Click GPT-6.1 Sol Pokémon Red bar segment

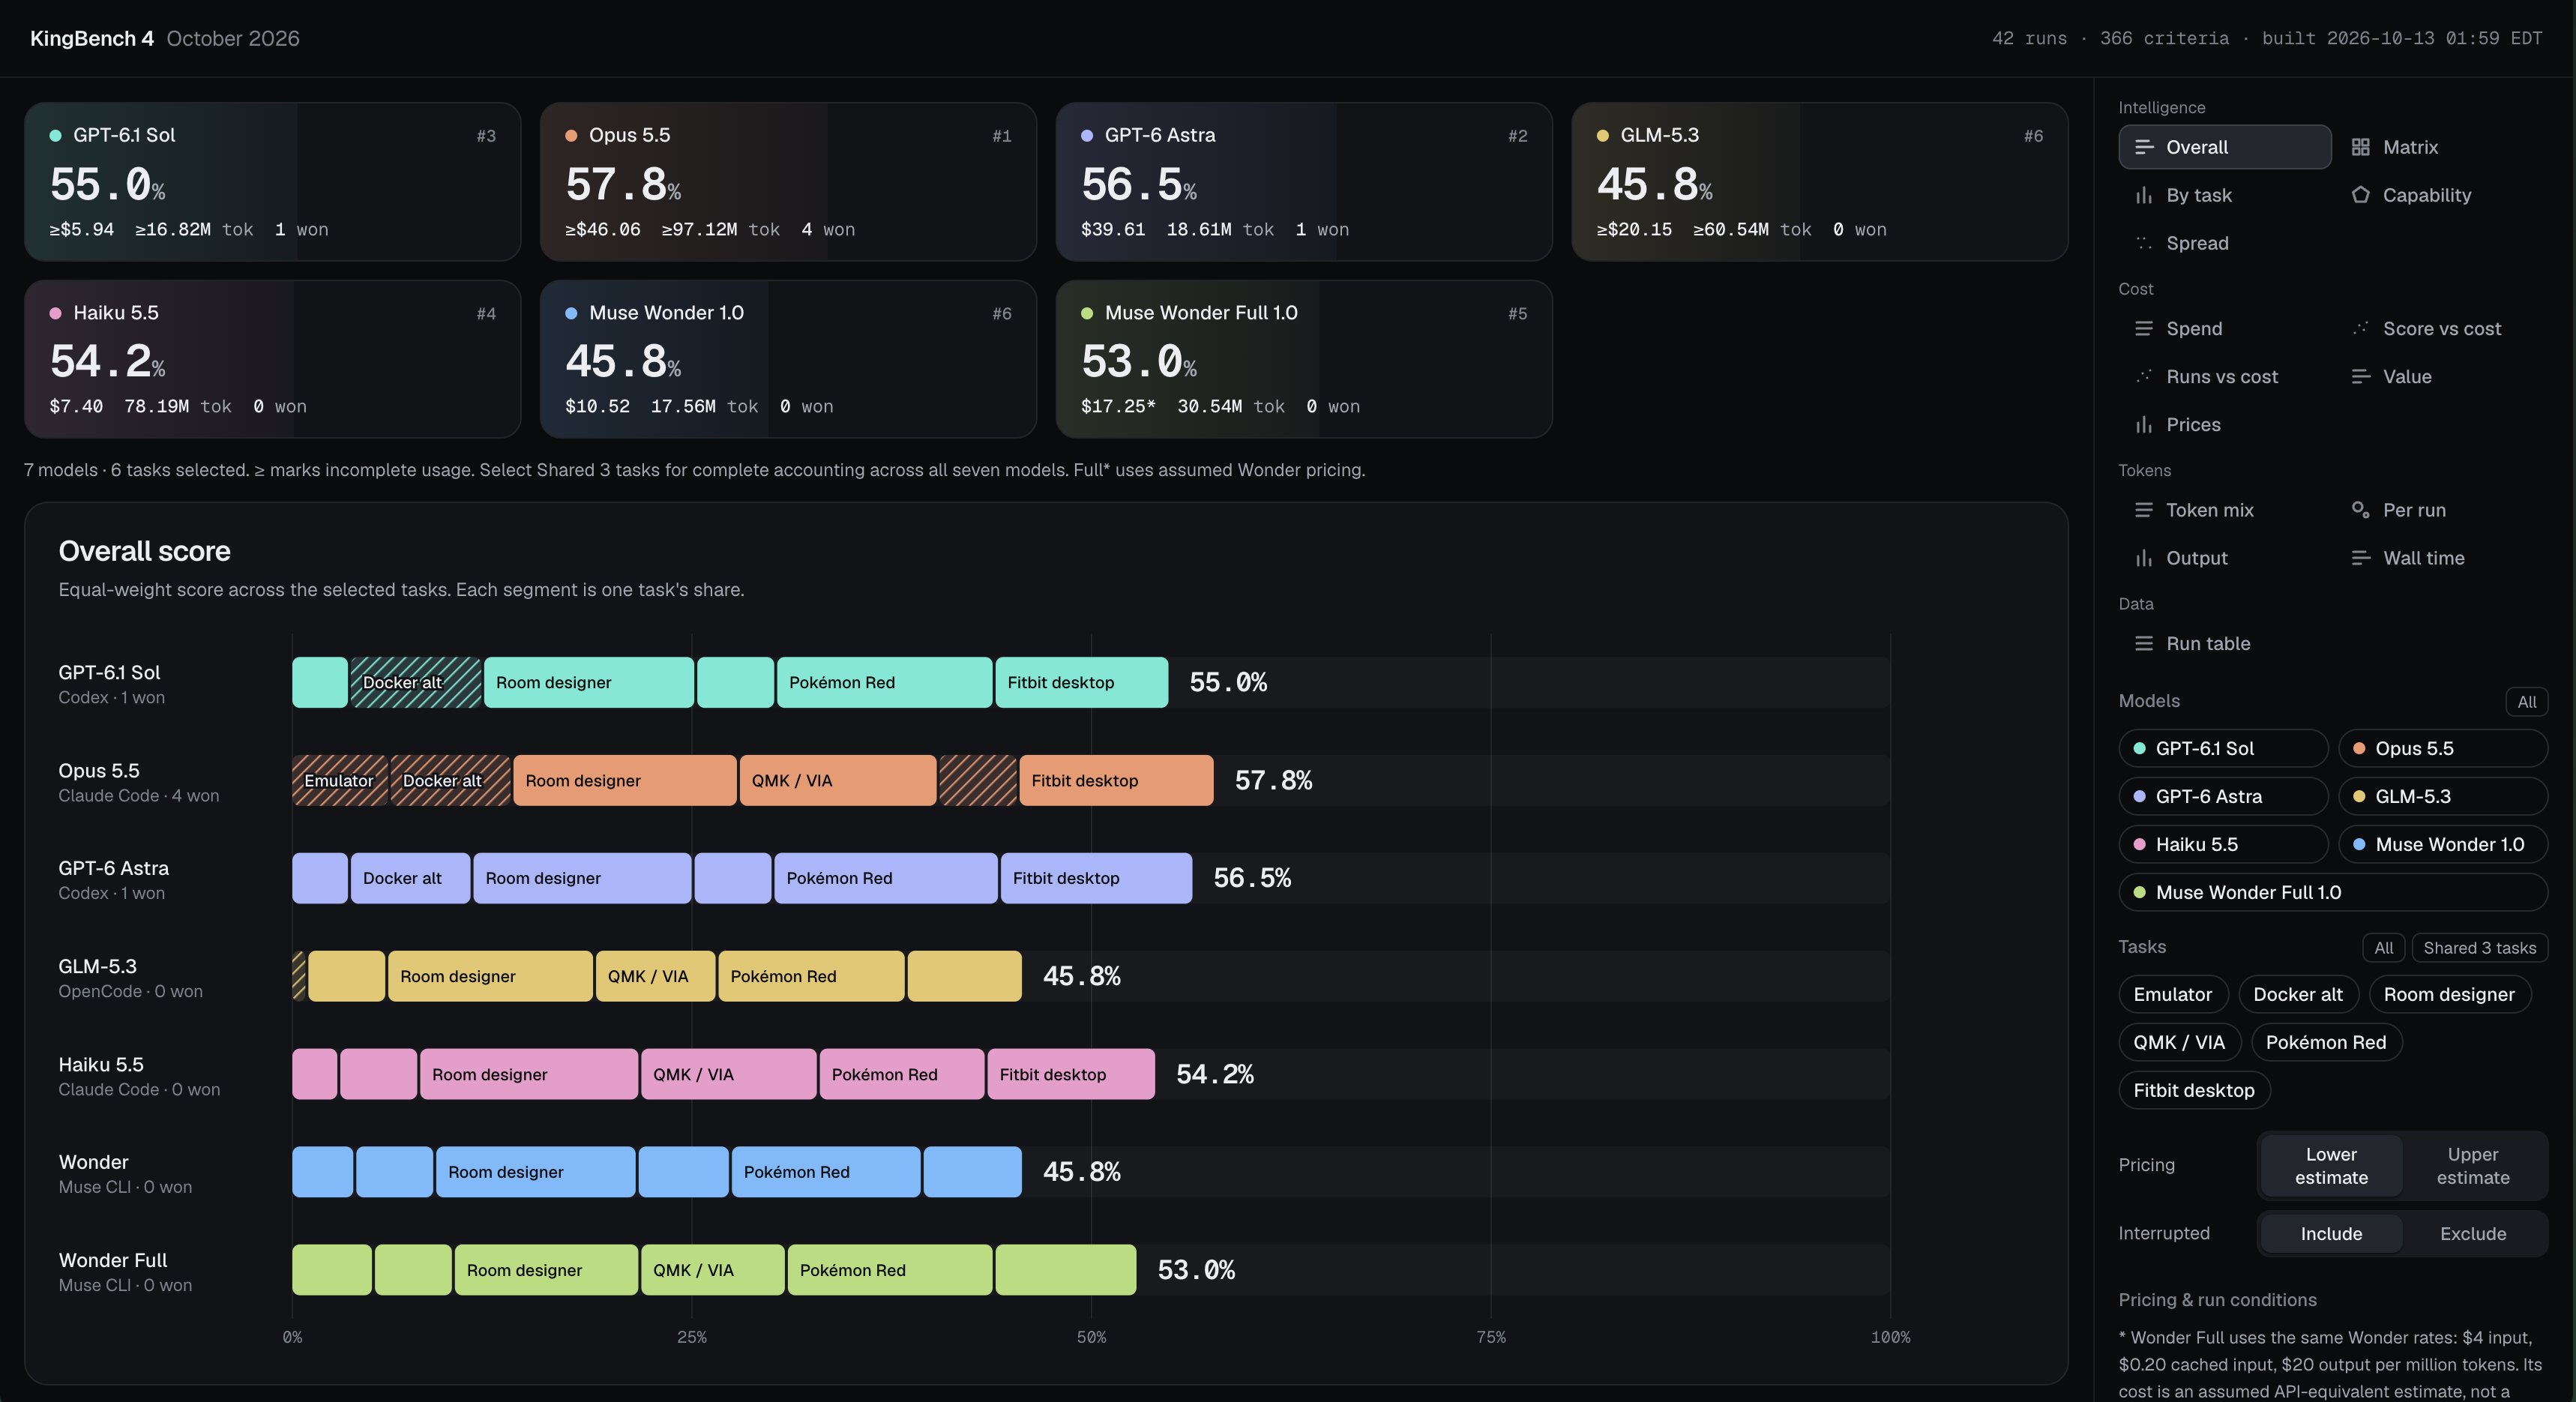tap(884, 682)
